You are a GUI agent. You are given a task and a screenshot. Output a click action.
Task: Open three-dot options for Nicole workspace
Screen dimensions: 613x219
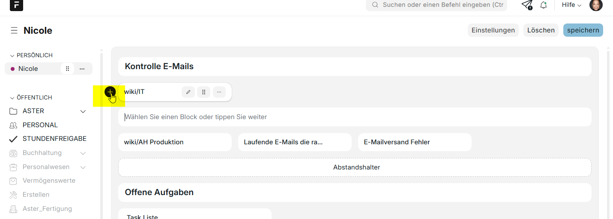pos(82,69)
